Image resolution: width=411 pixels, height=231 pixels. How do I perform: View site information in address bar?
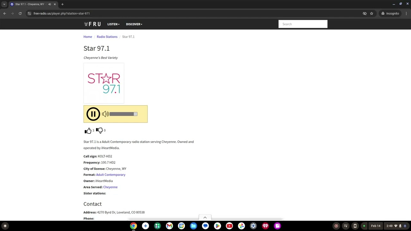coord(29,13)
